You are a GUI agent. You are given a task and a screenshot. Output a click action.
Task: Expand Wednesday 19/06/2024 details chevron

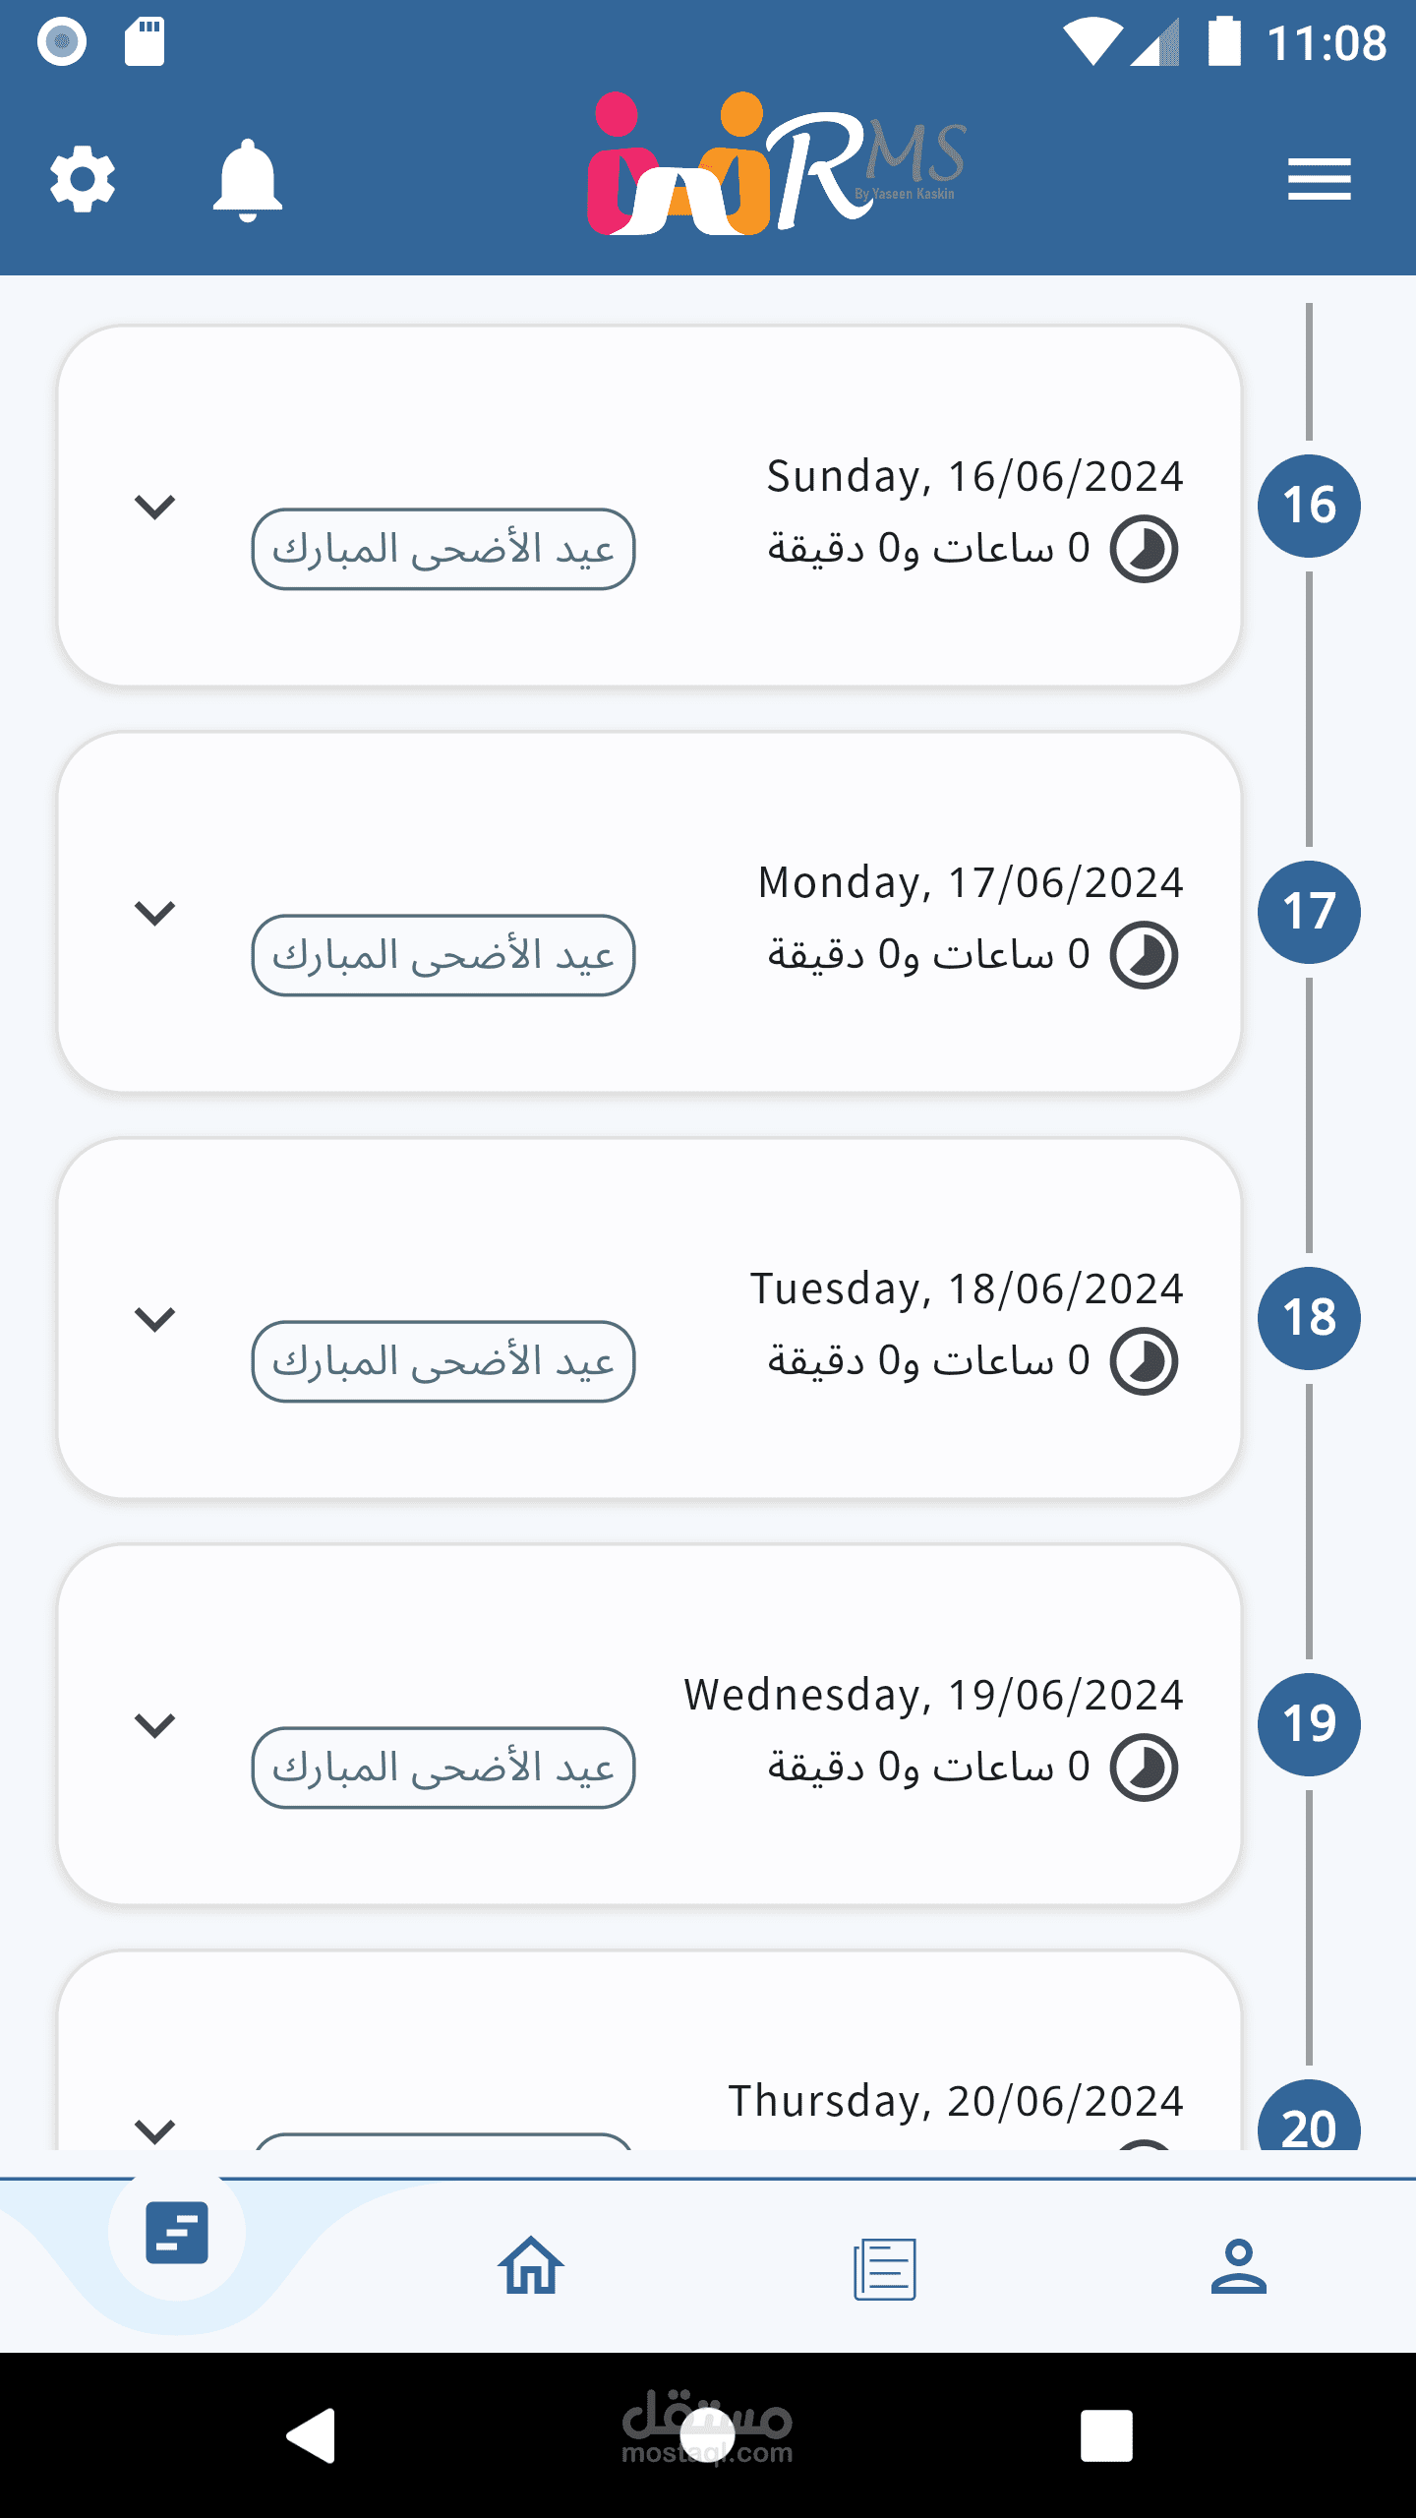point(154,1725)
